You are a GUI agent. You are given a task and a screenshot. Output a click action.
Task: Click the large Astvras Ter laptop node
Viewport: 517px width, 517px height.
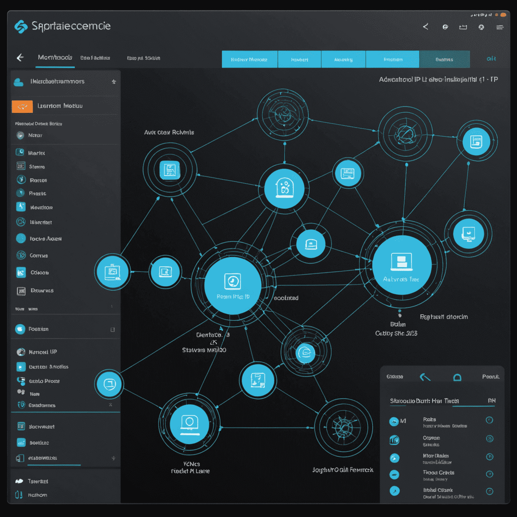click(402, 265)
